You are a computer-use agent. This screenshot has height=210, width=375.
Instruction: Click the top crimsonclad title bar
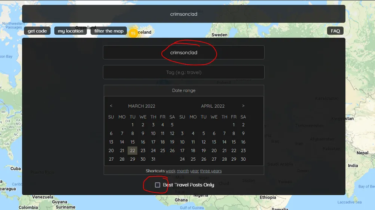tap(184, 14)
